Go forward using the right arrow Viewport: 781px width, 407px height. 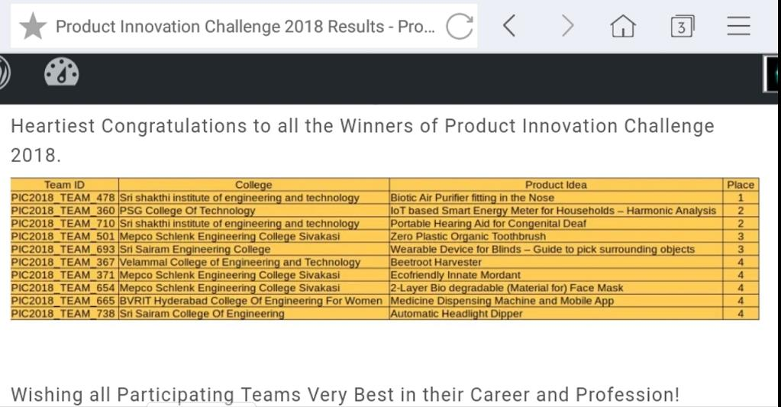pyautogui.click(x=567, y=25)
